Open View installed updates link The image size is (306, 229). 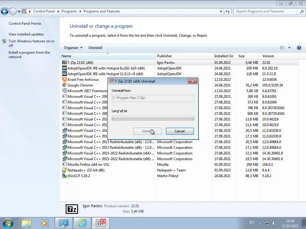click(x=26, y=34)
